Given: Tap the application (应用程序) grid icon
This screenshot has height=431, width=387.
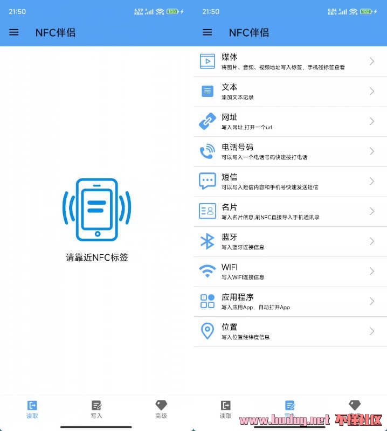Looking at the screenshot, I should pos(208,301).
